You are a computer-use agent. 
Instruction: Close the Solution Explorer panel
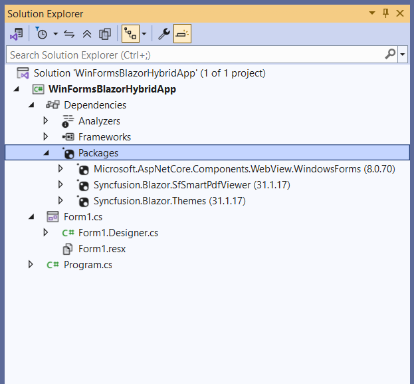(x=400, y=13)
